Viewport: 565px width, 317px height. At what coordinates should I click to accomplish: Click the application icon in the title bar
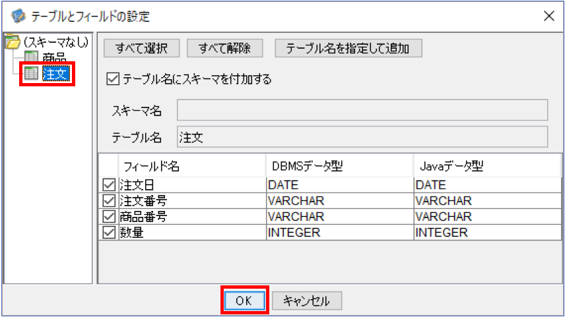click(18, 16)
